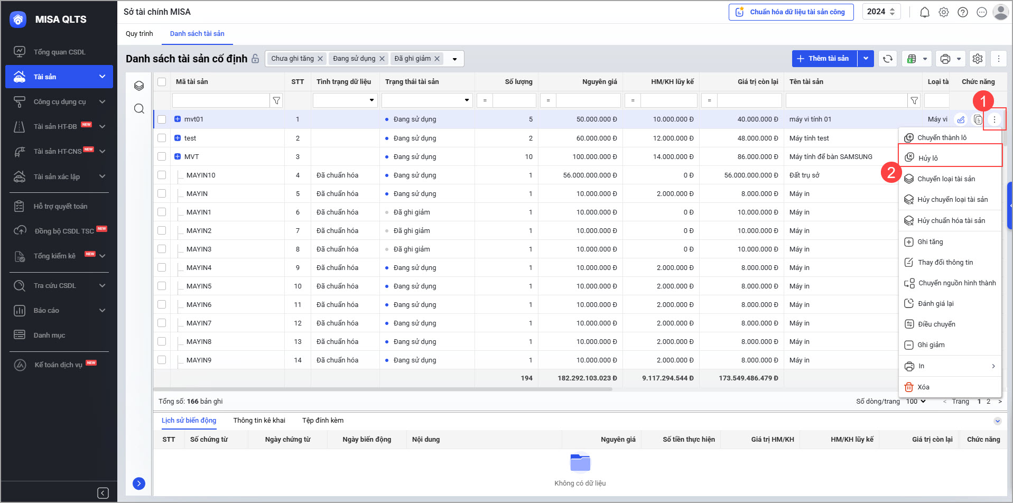Open the printer icon in toolbar

point(945,59)
